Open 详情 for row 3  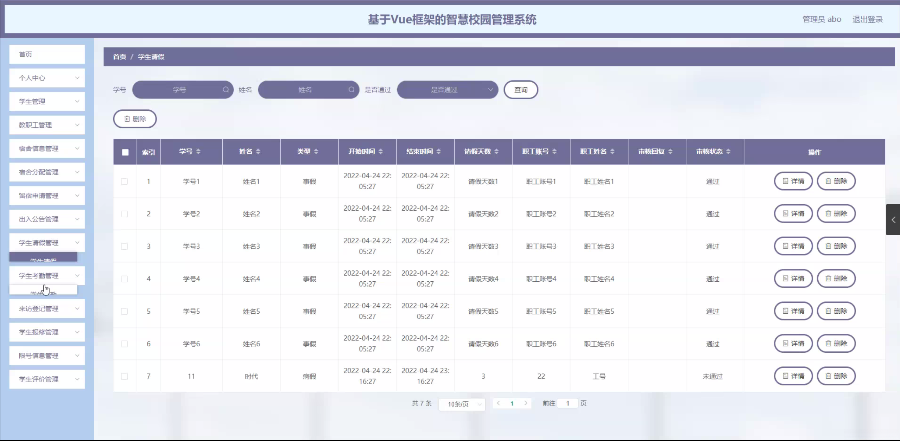(x=793, y=246)
